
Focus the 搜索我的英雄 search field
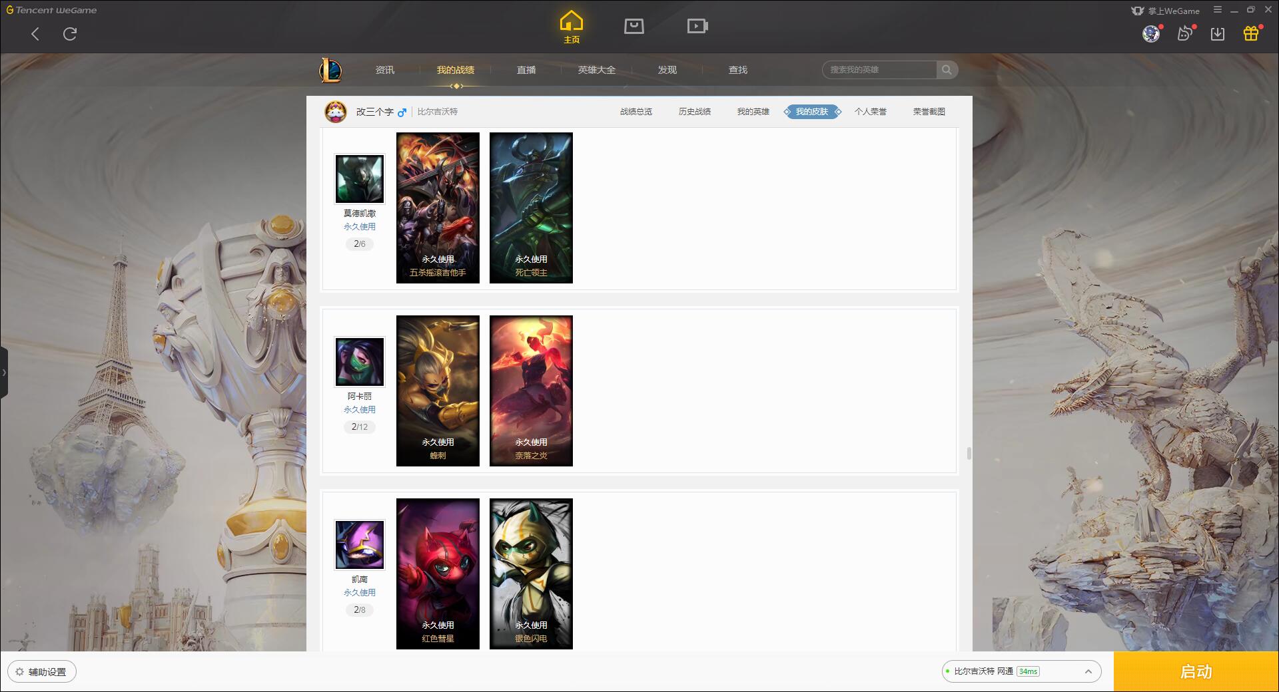(x=879, y=70)
